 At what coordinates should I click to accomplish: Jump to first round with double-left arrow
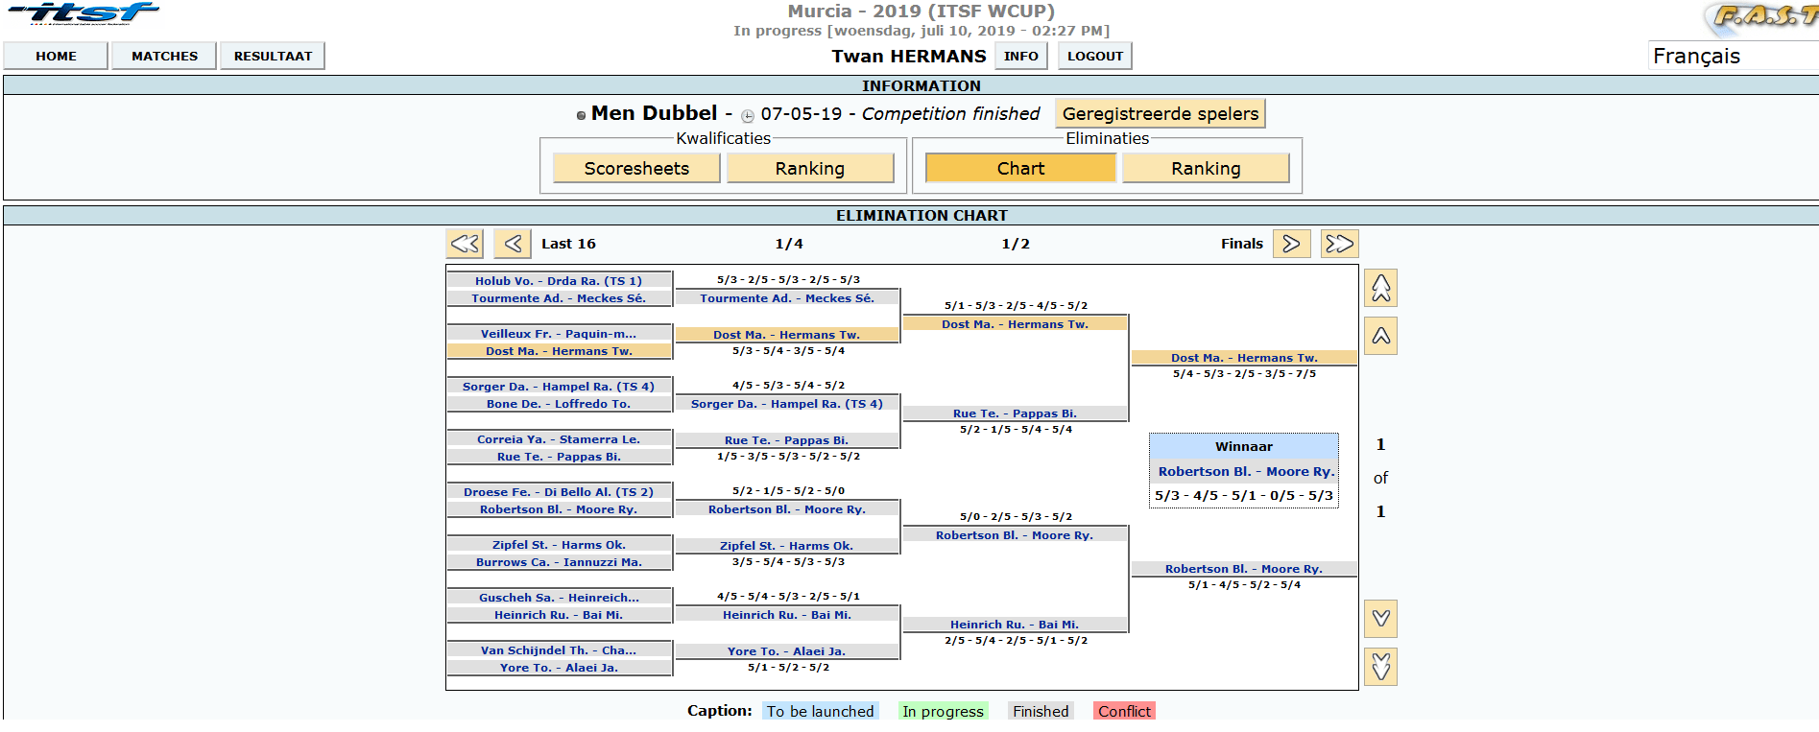click(x=465, y=244)
